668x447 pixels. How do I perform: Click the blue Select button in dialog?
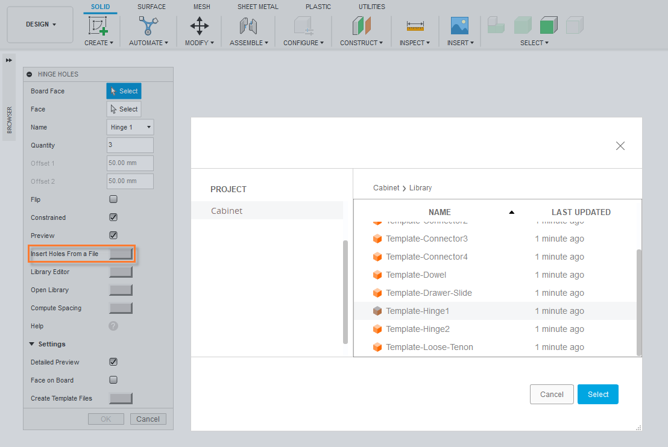[x=597, y=395]
